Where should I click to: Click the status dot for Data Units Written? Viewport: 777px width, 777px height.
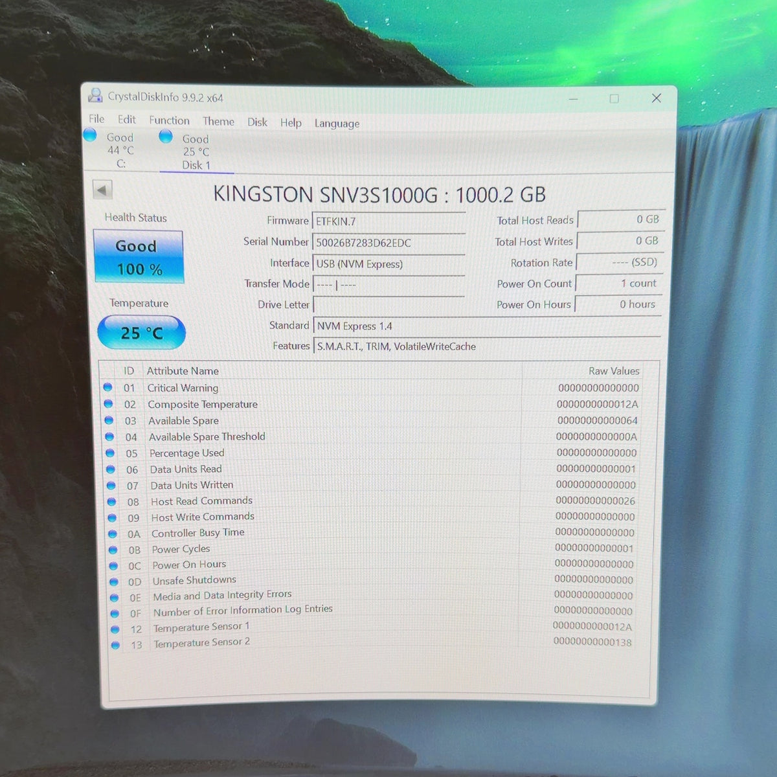[x=111, y=485]
